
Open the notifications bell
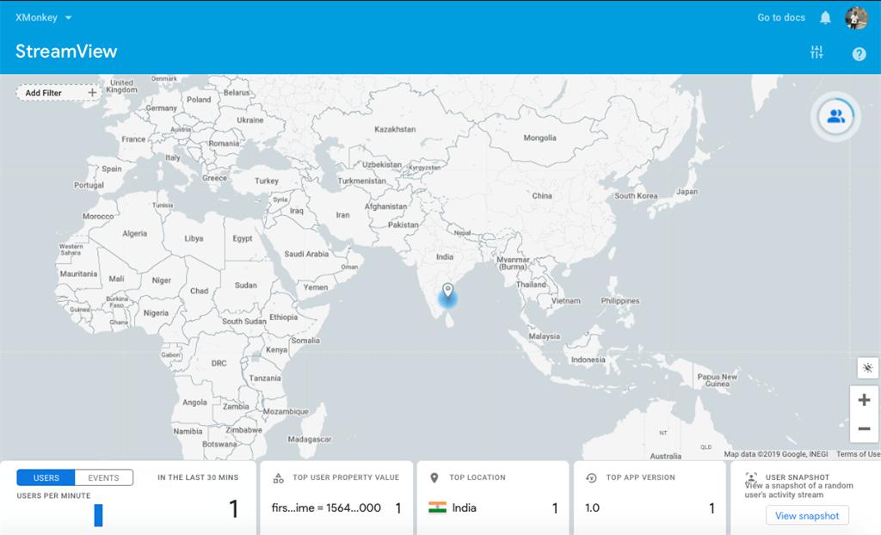pos(825,18)
